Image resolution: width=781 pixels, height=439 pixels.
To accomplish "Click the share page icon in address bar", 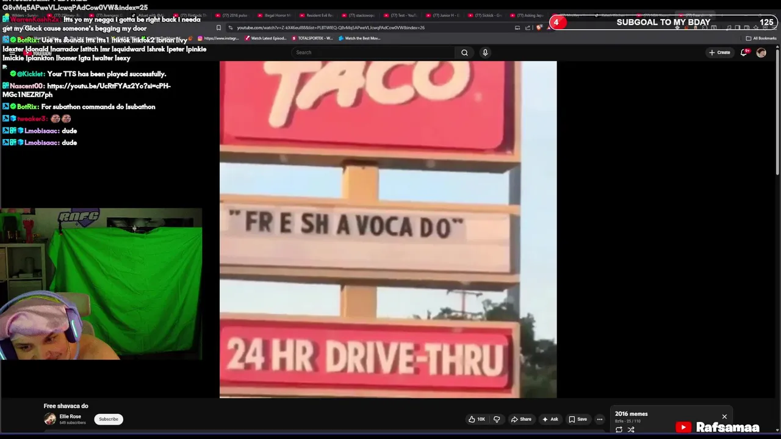I will (528, 27).
